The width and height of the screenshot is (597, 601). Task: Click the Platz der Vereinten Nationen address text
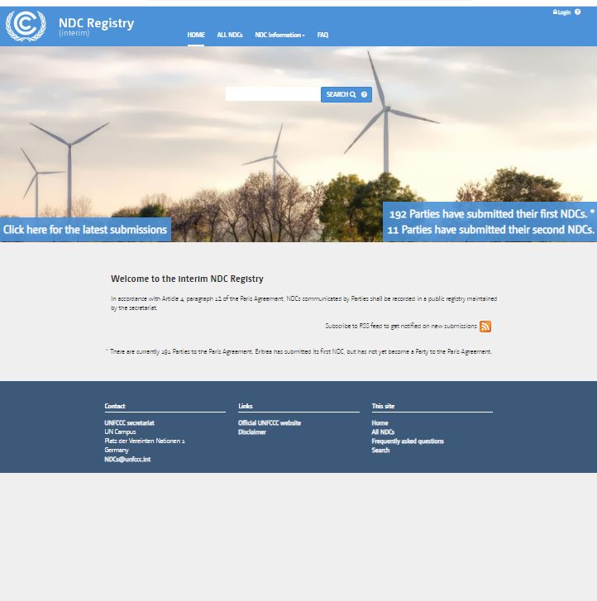coord(145,441)
